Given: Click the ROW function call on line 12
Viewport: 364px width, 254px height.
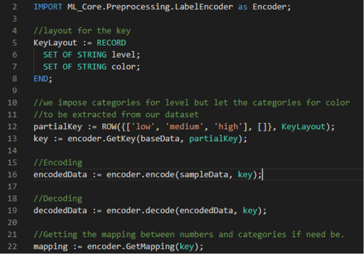Looking at the screenshot, I should coord(109,126).
